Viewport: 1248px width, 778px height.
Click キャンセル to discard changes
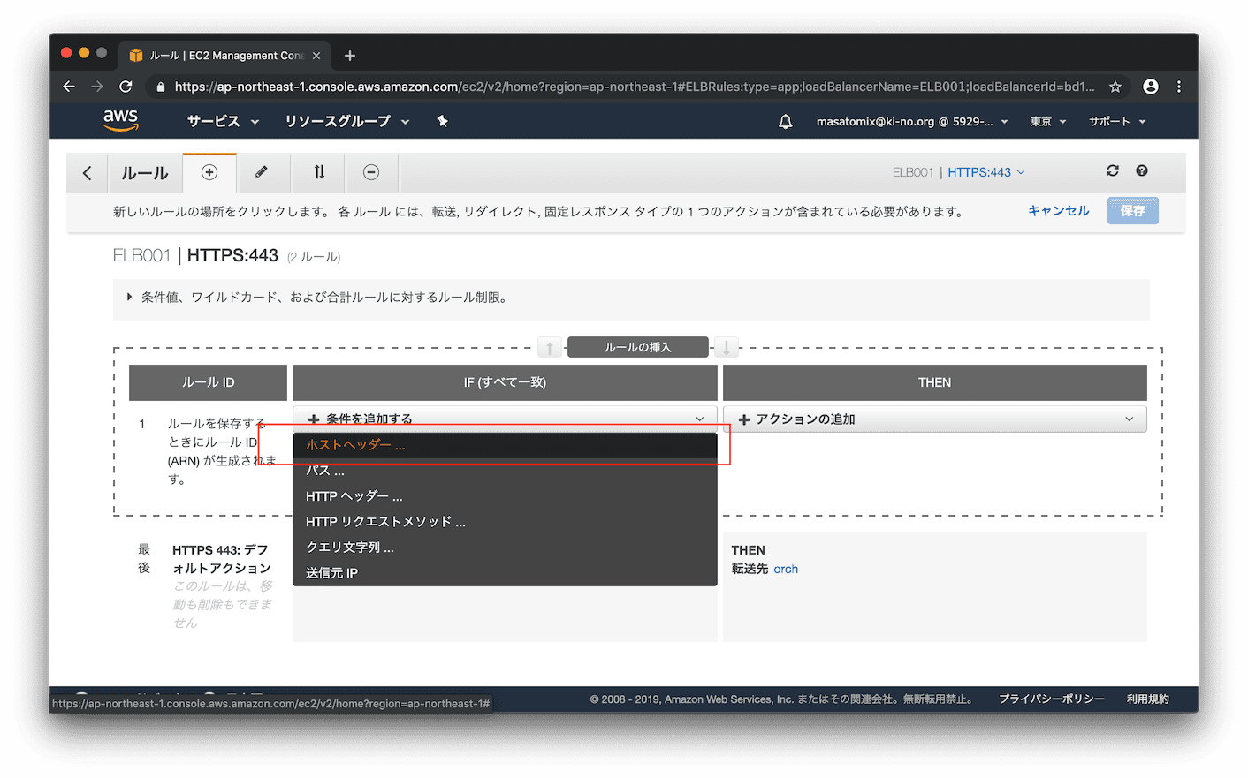coord(1059,211)
